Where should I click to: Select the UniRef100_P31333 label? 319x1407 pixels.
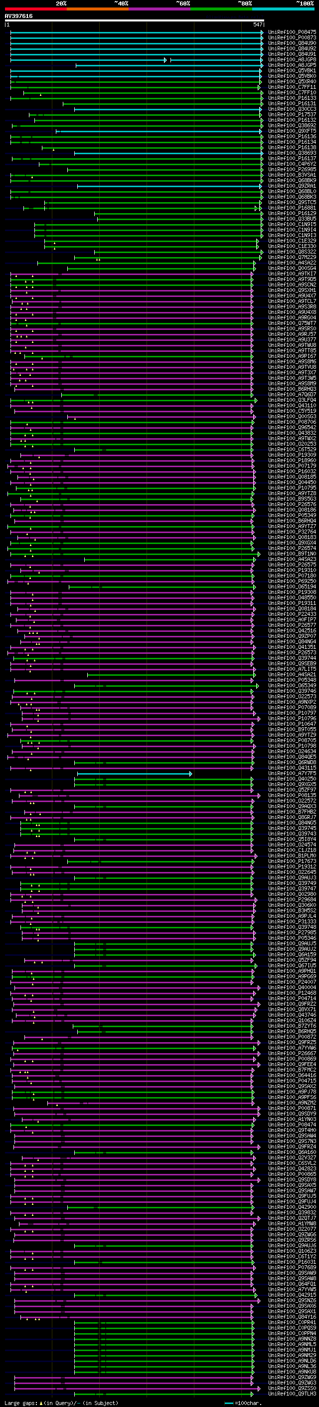pyautogui.click(x=292, y=921)
